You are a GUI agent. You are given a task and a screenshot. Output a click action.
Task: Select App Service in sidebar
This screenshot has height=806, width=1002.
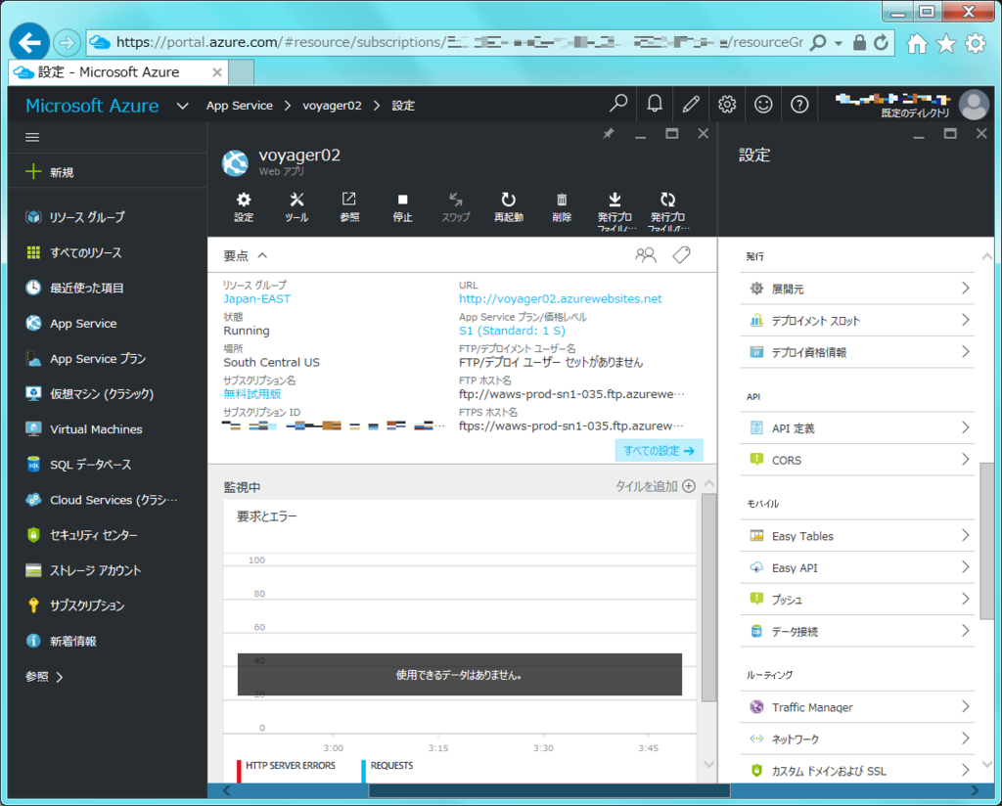tap(108, 323)
